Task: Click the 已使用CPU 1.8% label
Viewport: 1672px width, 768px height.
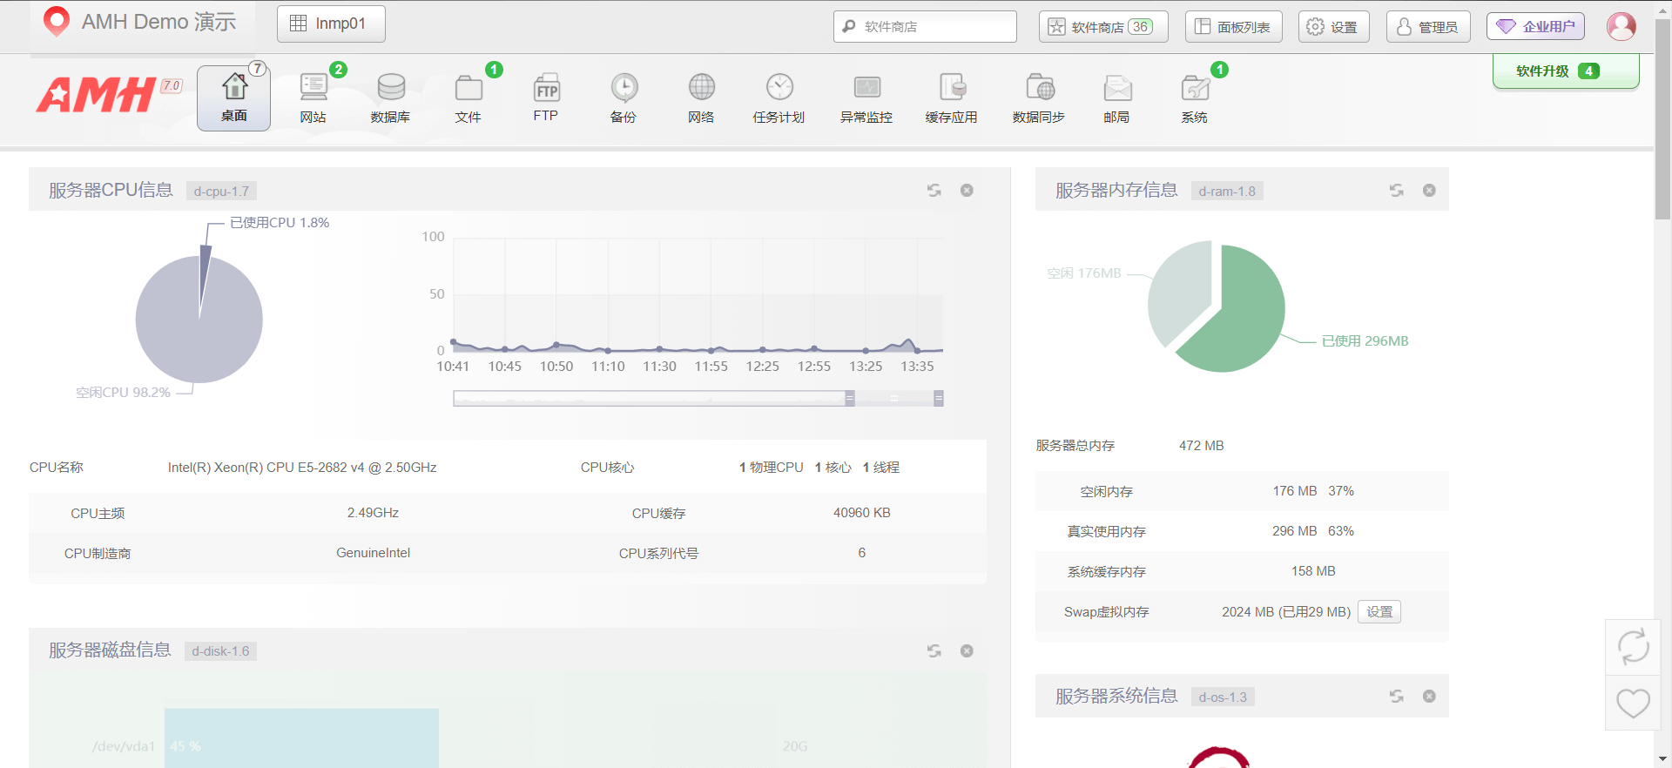Action: (280, 222)
